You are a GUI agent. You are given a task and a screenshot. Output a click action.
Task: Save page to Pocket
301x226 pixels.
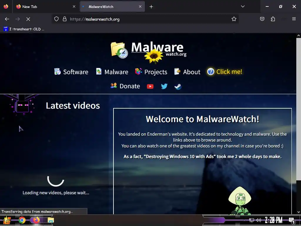(x=262, y=19)
